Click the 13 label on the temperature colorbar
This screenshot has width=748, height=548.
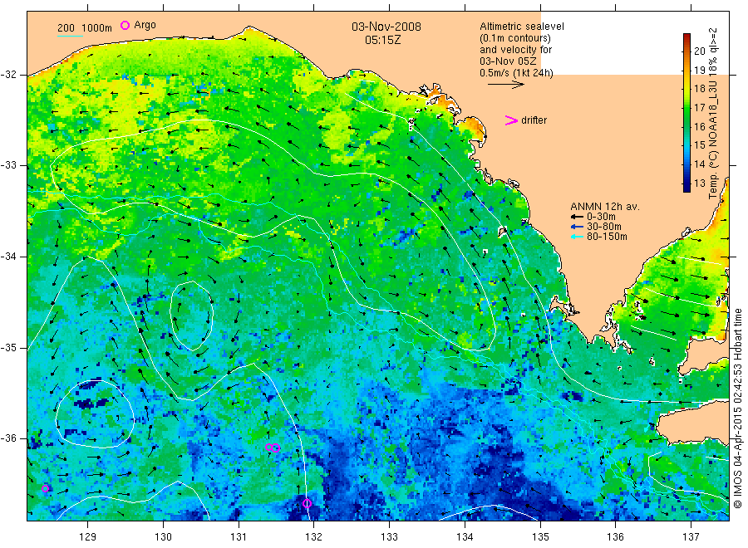pyautogui.click(x=699, y=183)
